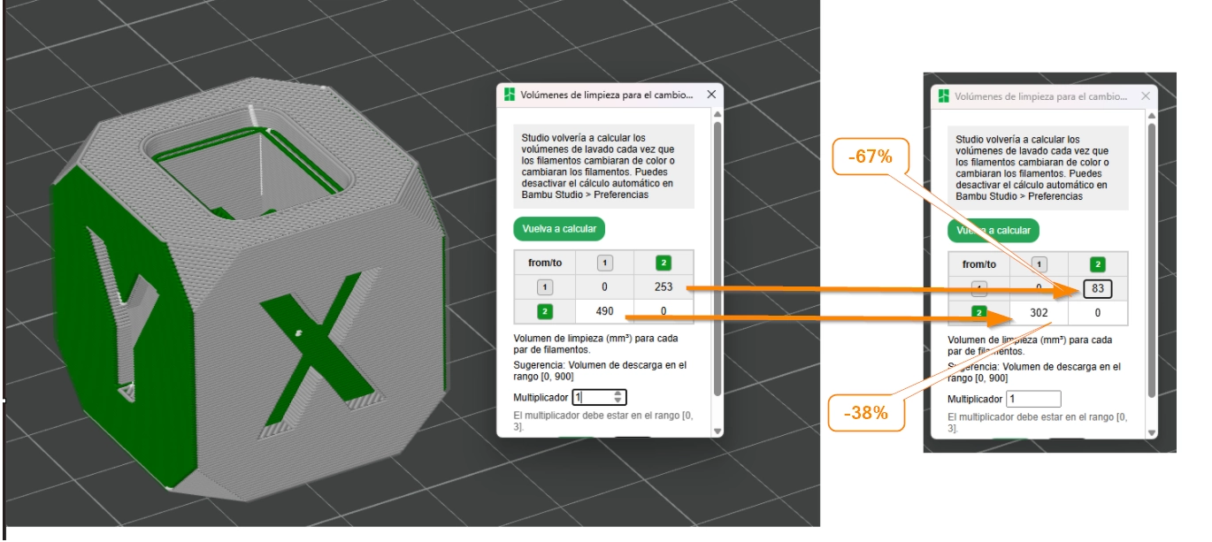Click Bambu Studio logo in dialog showing 83
This screenshot has height=542, width=1212.
(x=943, y=95)
